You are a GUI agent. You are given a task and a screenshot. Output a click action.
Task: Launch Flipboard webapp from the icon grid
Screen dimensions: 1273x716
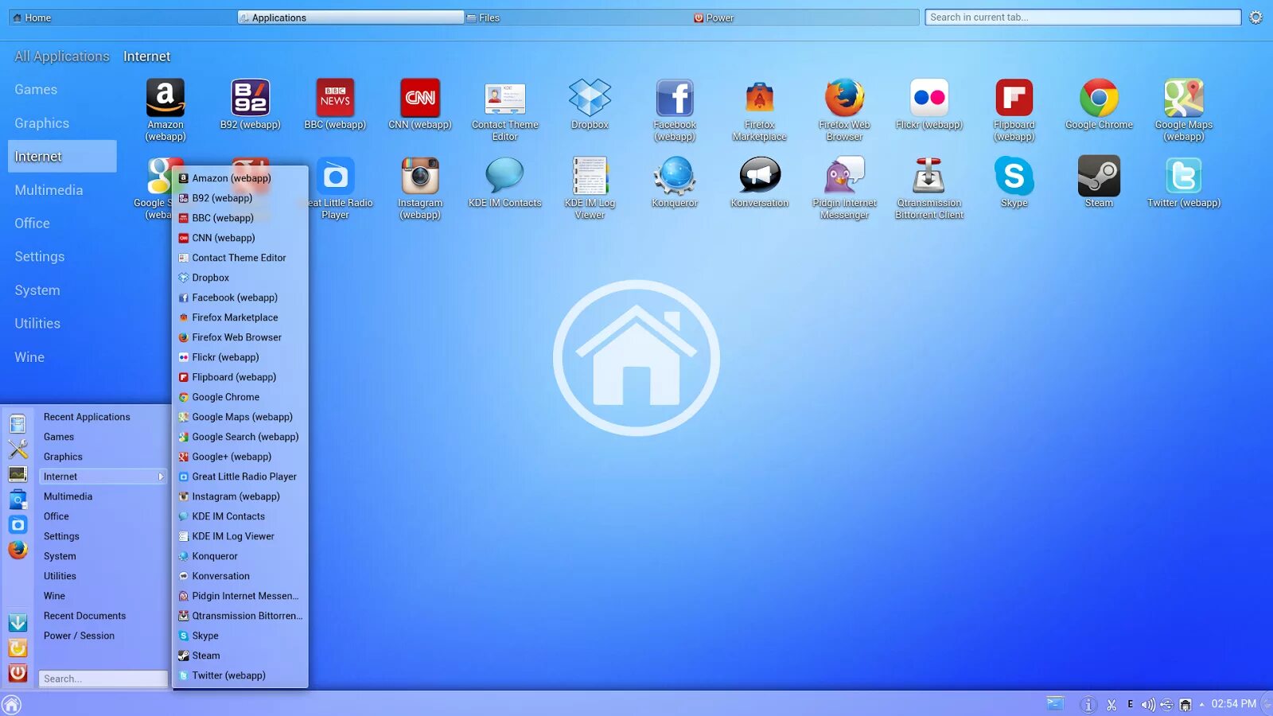(x=1014, y=98)
